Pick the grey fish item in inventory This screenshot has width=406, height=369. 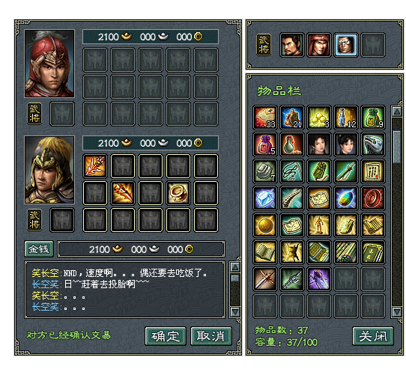(372, 144)
